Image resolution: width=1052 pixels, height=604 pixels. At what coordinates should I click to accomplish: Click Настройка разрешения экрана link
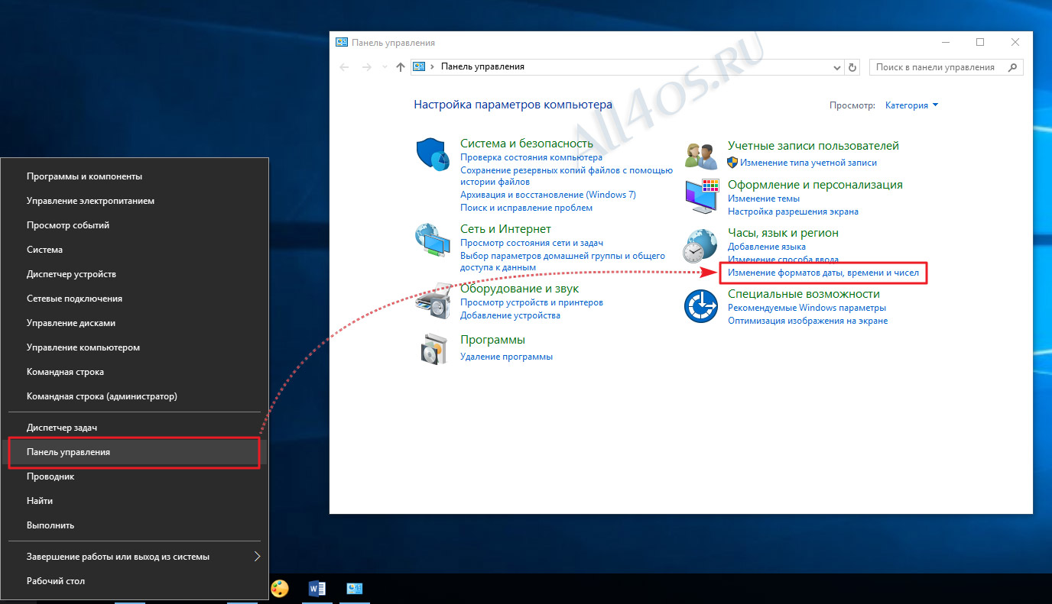(x=793, y=212)
